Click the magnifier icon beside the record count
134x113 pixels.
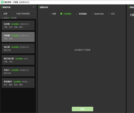pyautogui.click(x=3, y=18)
